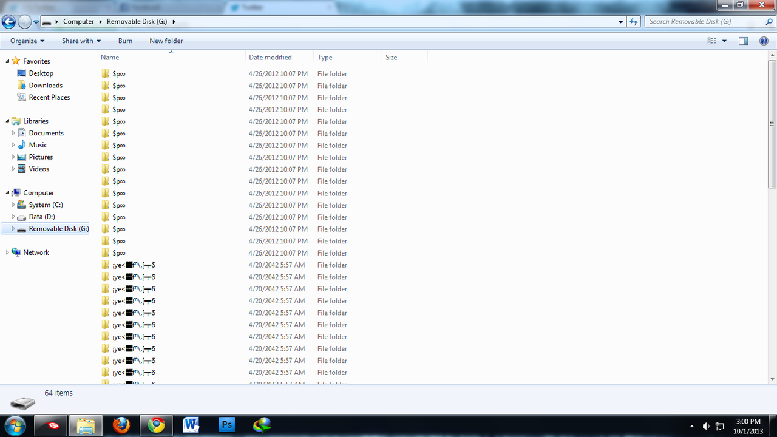Expand the Music library node
The width and height of the screenshot is (777, 437).
(13, 145)
